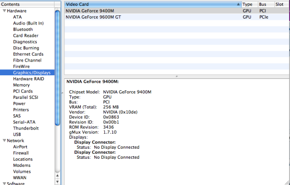Select Parallel SCSI item

coord(25,97)
